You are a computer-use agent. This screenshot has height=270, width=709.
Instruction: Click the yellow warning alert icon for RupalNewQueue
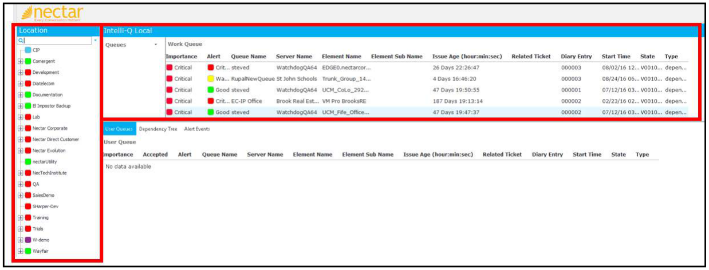pos(210,79)
